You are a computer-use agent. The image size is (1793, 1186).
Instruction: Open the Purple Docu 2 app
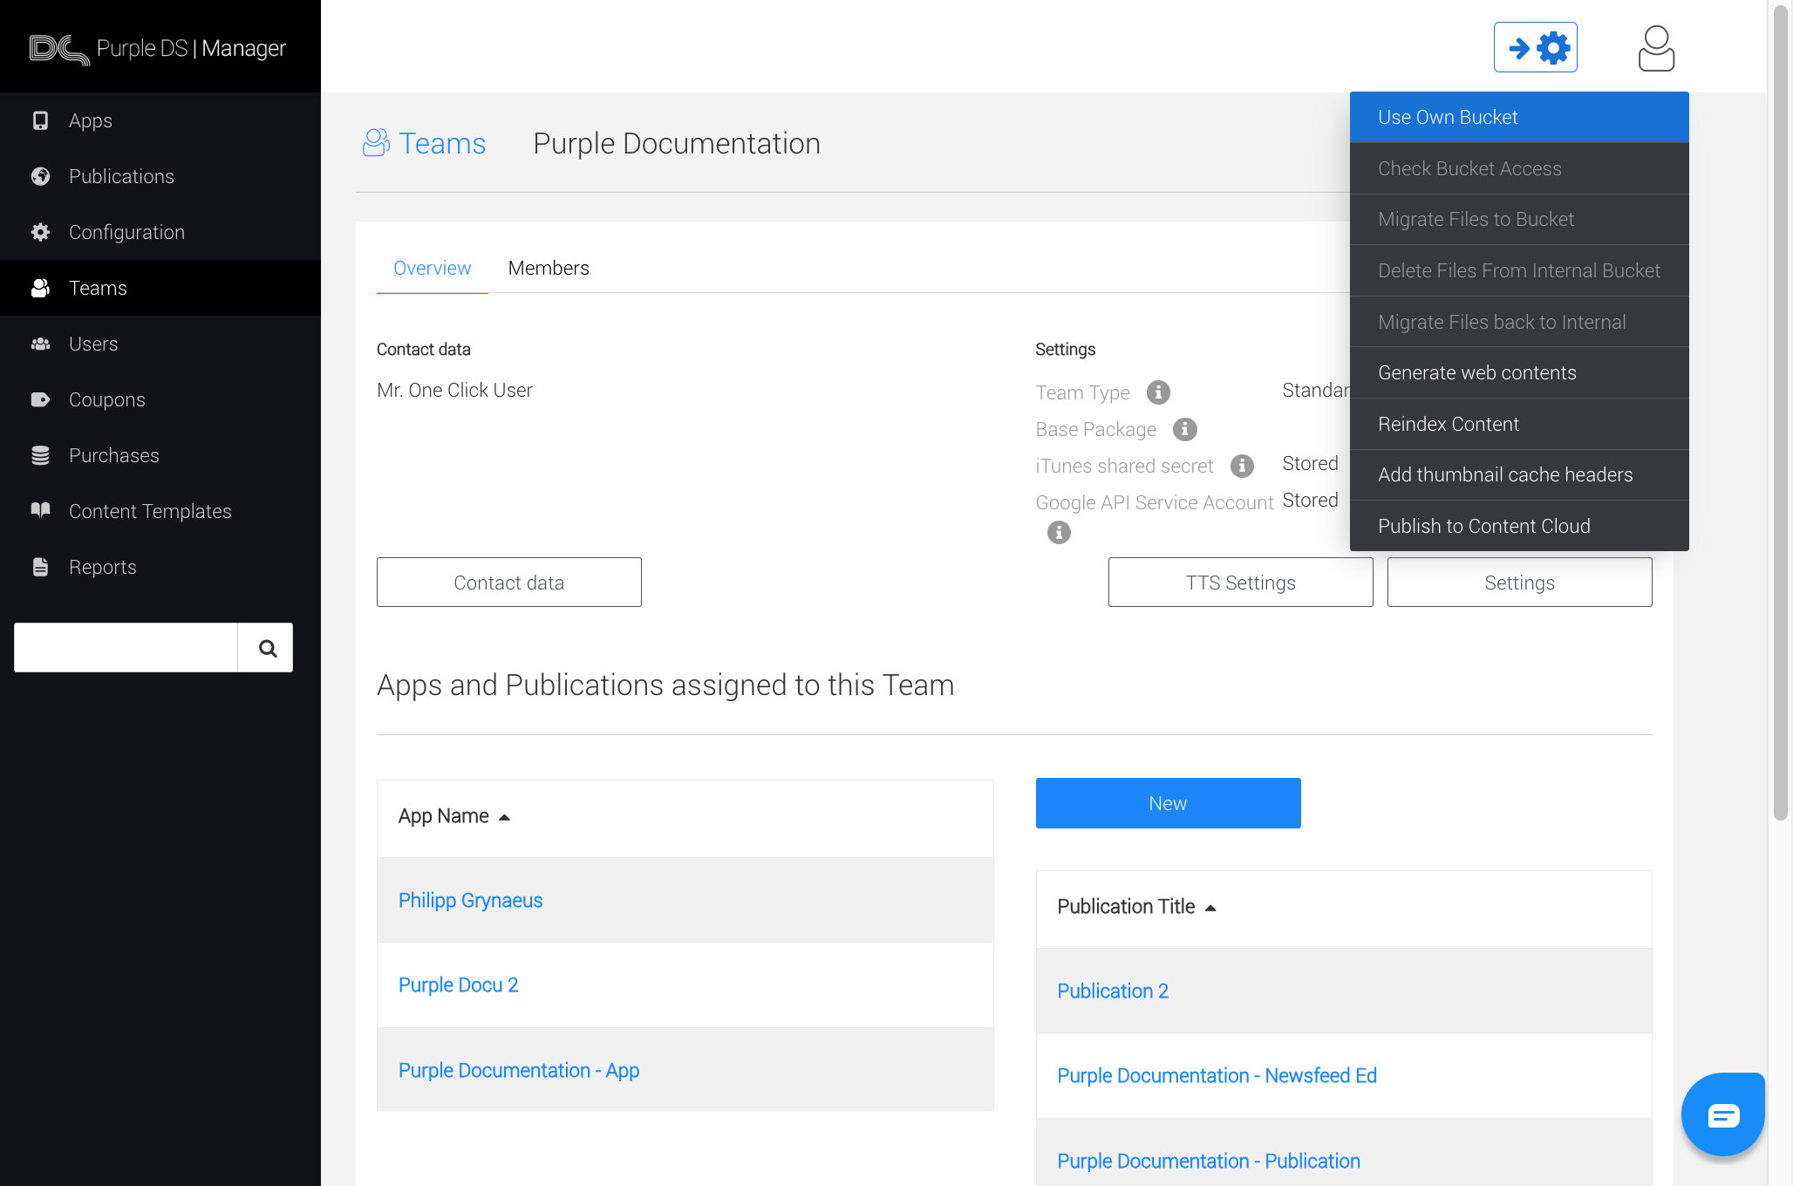458,985
